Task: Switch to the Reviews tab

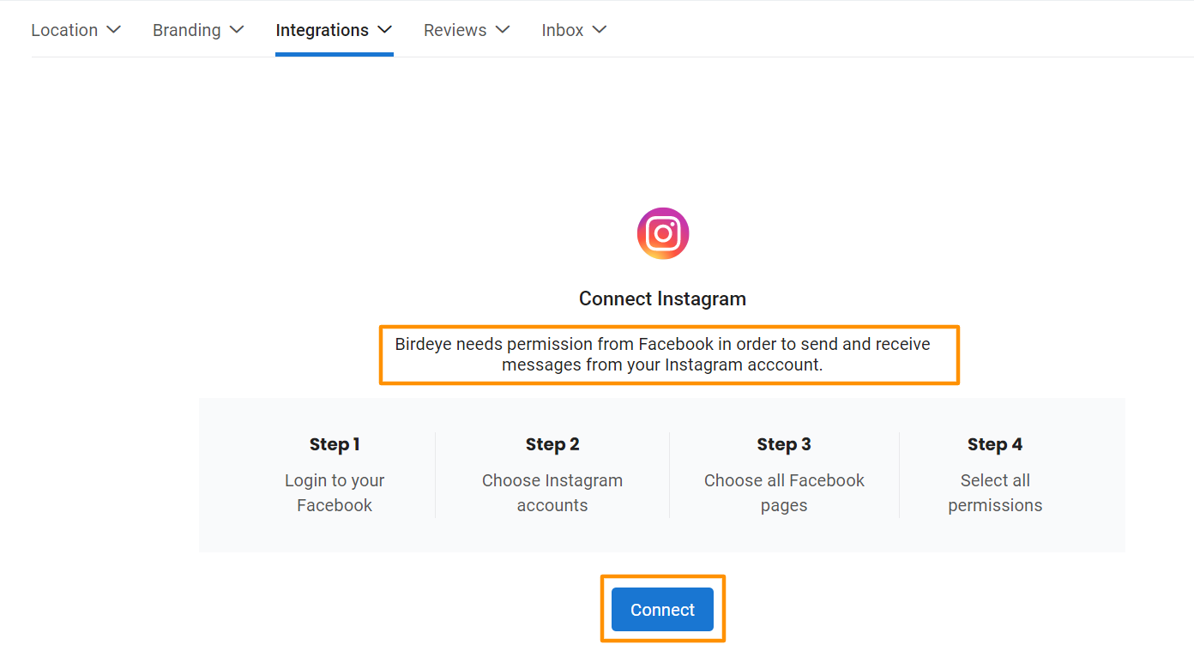Action: [x=455, y=30]
